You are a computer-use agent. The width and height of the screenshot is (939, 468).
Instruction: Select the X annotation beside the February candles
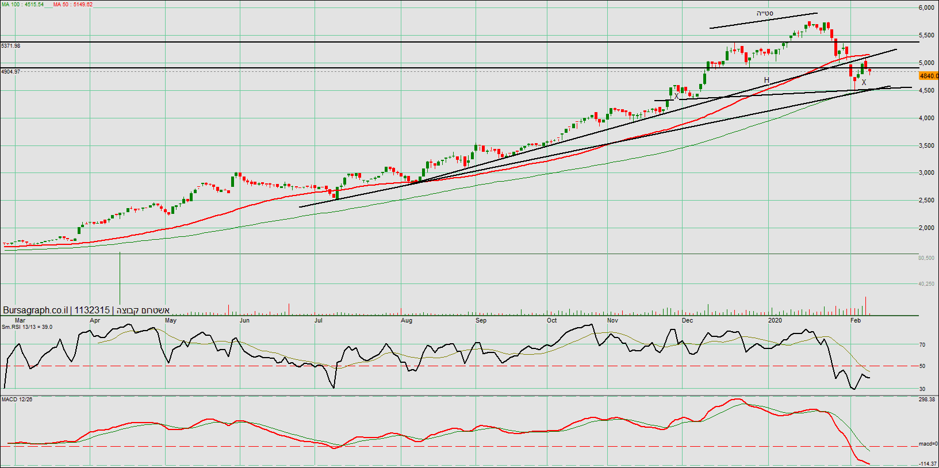864,83
